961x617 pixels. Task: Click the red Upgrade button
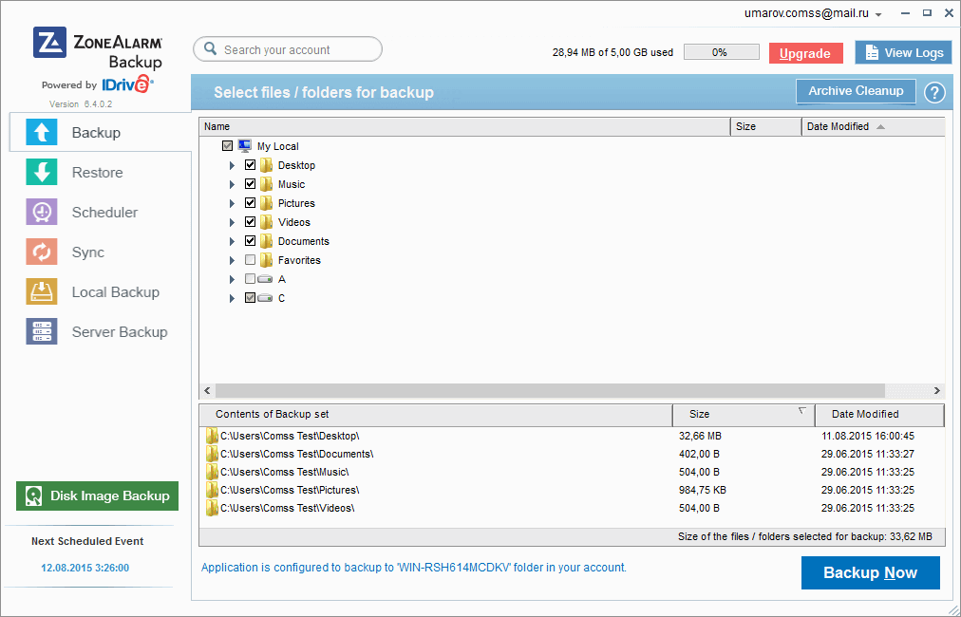tap(806, 53)
